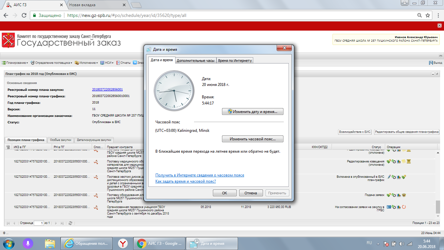Go to first page in the grid pager
The height and width of the screenshot is (250, 444).
pos(8,223)
